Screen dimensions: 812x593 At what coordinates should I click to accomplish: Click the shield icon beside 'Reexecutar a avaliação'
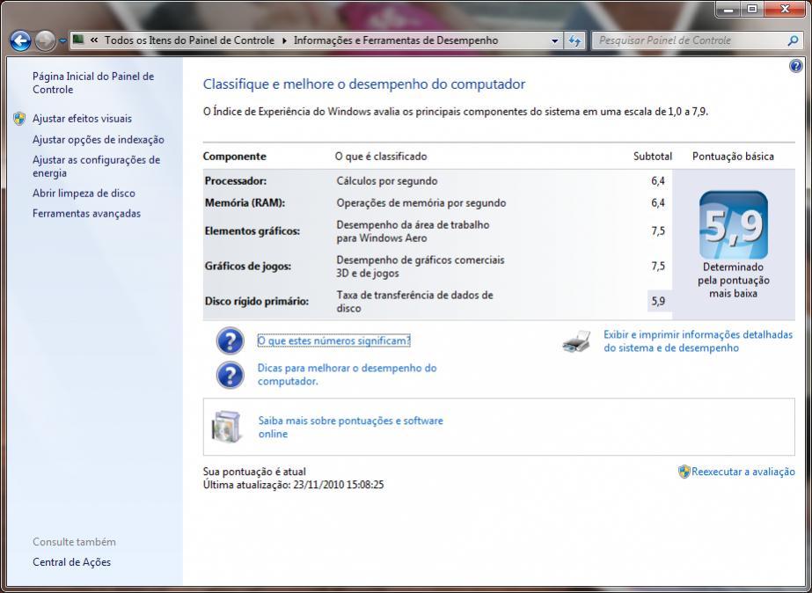click(684, 472)
